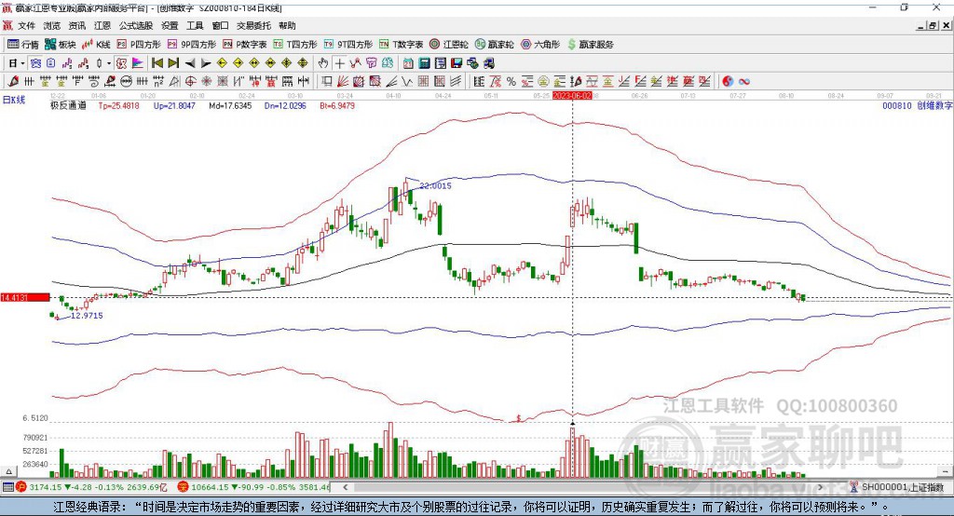Click the 沪 index status entry 3174.15
Image resolution: width=954 pixels, height=516 pixels.
(91, 487)
